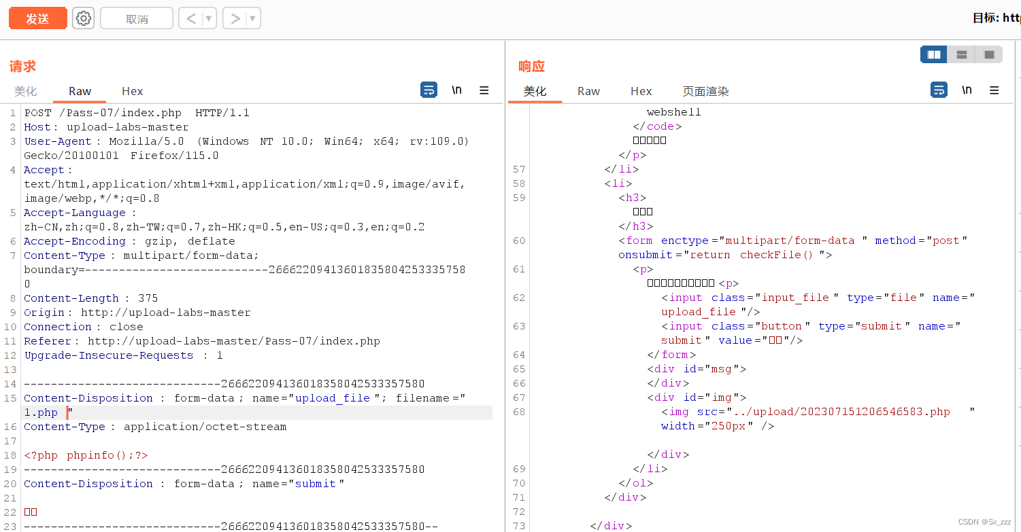
Task: Go forward with the next history arrow
Action: pyautogui.click(x=235, y=18)
